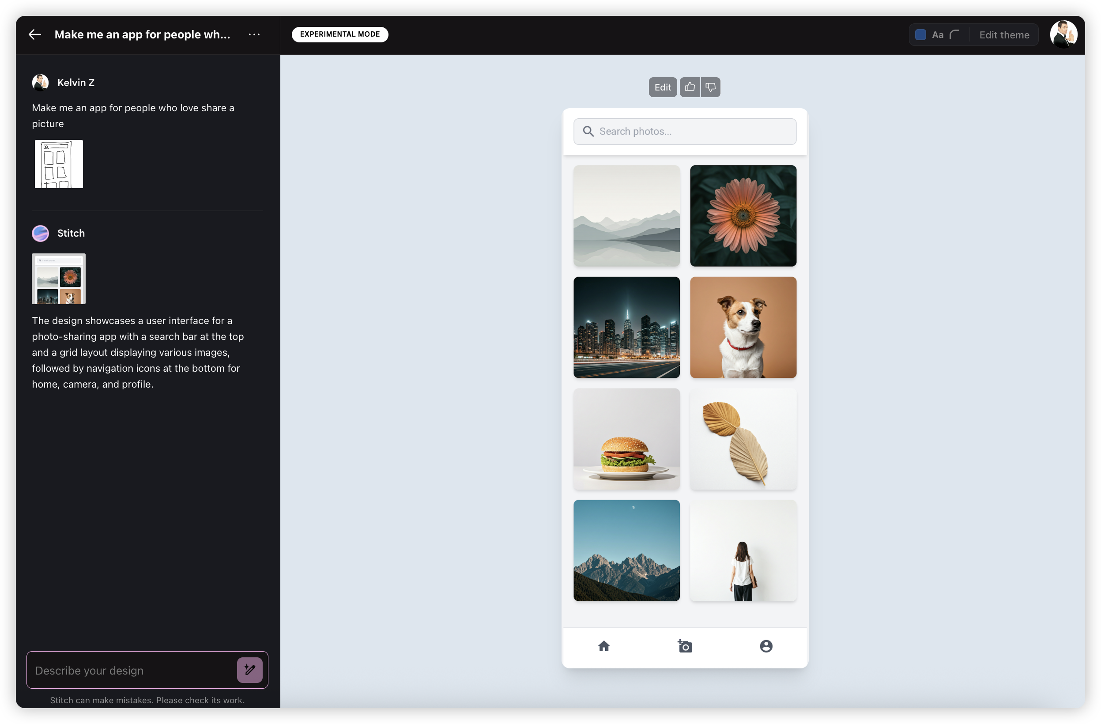Image resolution: width=1101 pixels, height=724 pixels.
Task: Click the corner radius theme icon
Action: point(954,35)
